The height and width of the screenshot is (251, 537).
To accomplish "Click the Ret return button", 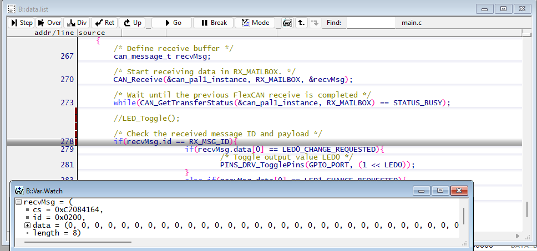I will click(x=104, y=23).
